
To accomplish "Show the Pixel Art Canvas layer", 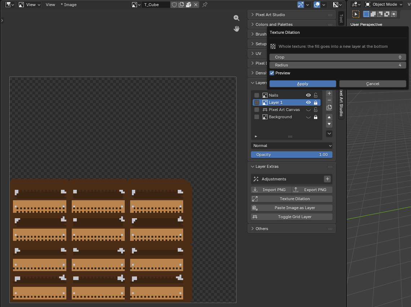I will pos(309,110).
